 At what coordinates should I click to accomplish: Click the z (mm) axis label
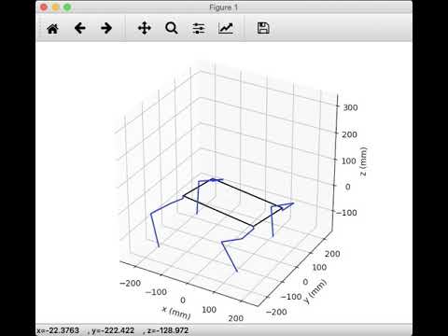click(363, 161)
